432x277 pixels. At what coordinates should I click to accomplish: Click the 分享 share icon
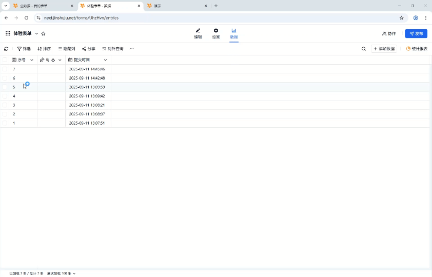tap(89, 49)
